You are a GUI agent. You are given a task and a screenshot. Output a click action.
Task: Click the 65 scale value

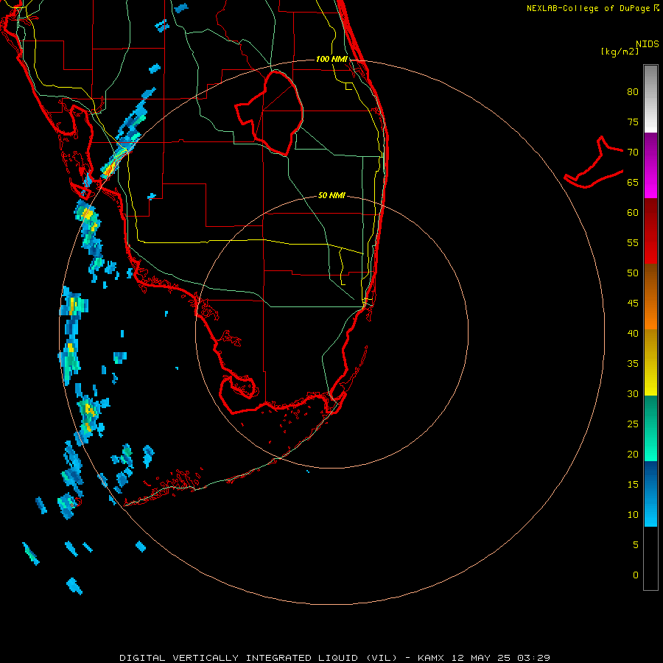point(633,182)
